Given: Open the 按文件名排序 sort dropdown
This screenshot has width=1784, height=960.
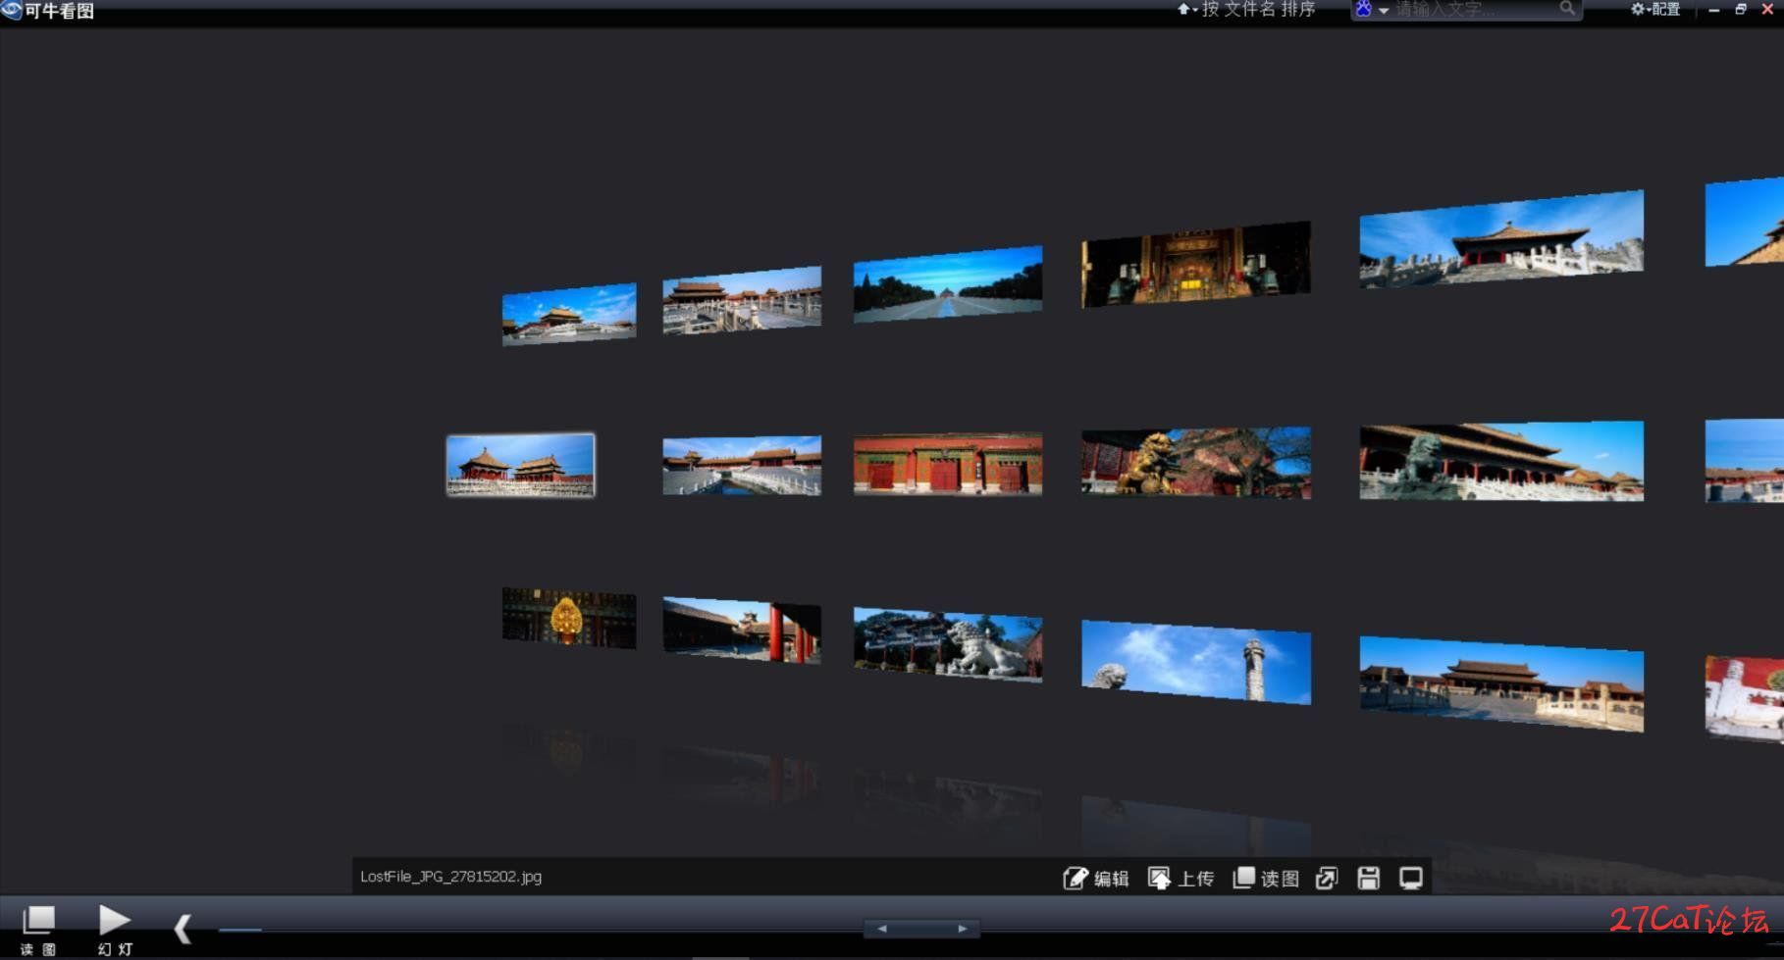Looking at the screenshot, I should coord(1246,10).
